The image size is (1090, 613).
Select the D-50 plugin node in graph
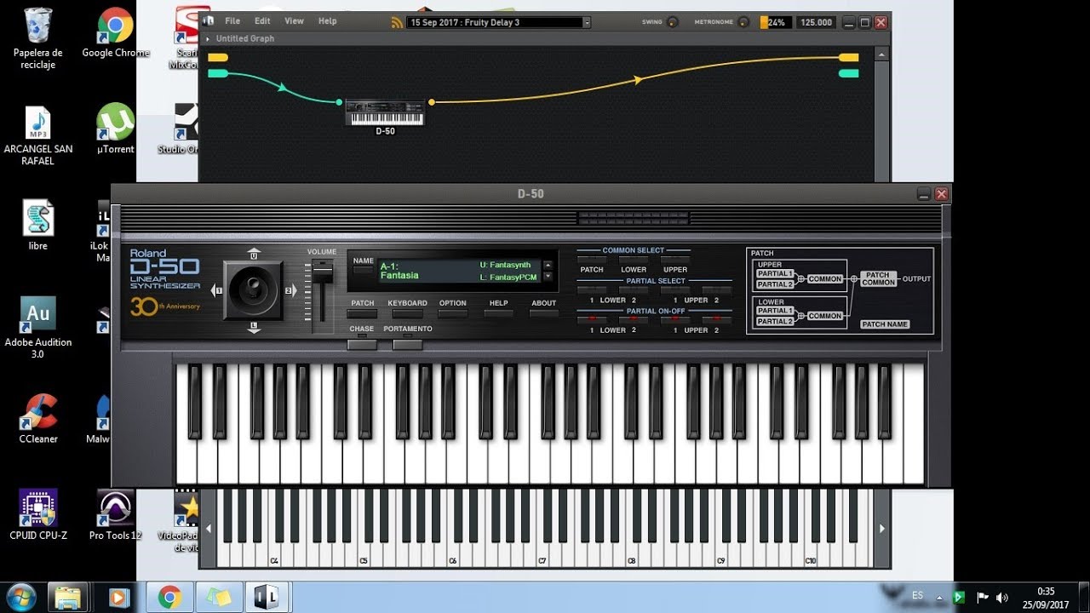pos(386,113)
